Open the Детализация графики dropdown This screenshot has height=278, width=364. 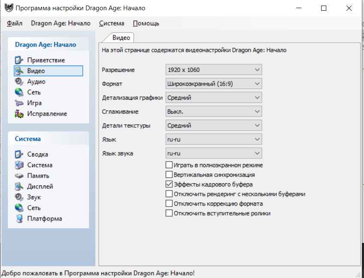click(214, 98)
